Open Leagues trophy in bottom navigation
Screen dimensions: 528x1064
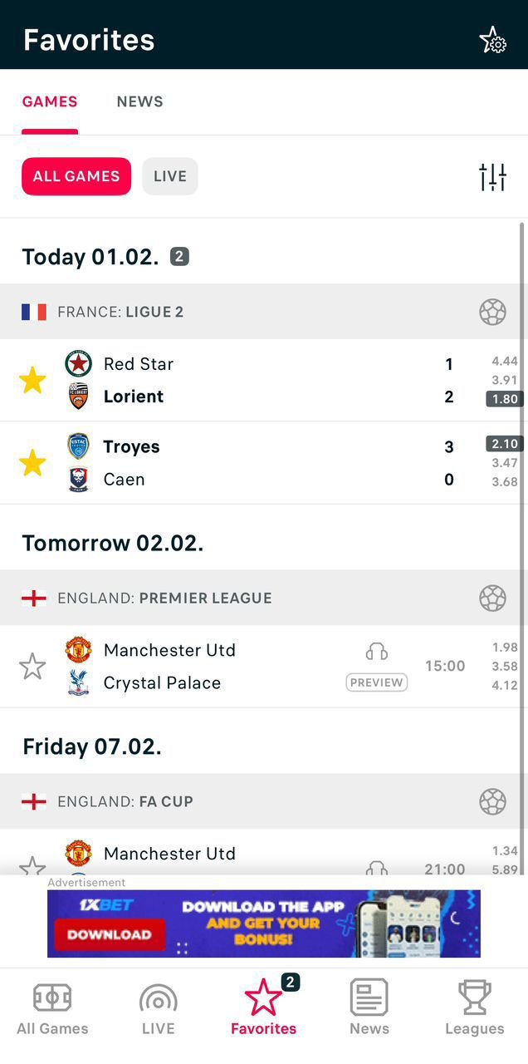(475, 1007)
